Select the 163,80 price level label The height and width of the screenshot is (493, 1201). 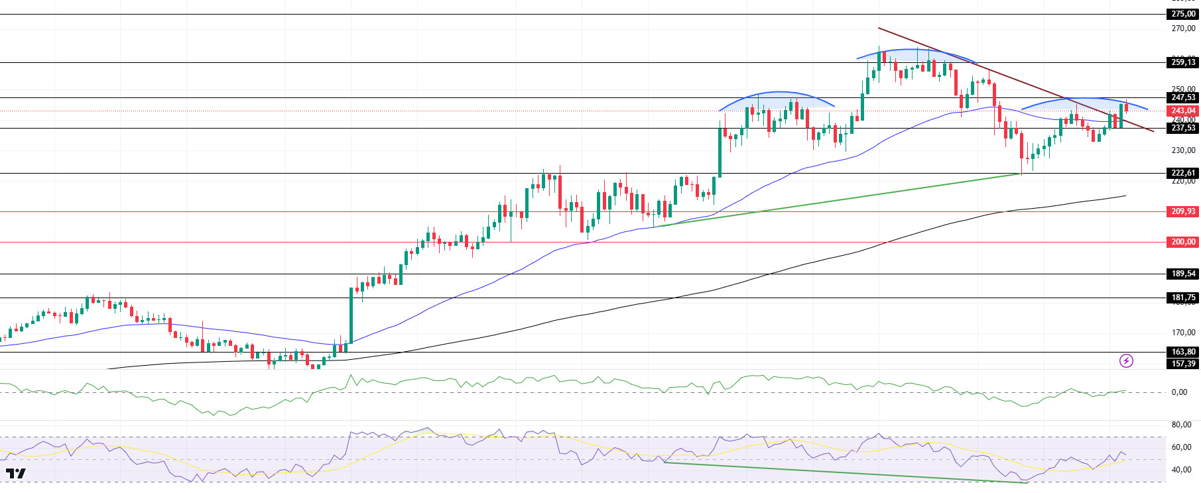(x=1183, y=352)
